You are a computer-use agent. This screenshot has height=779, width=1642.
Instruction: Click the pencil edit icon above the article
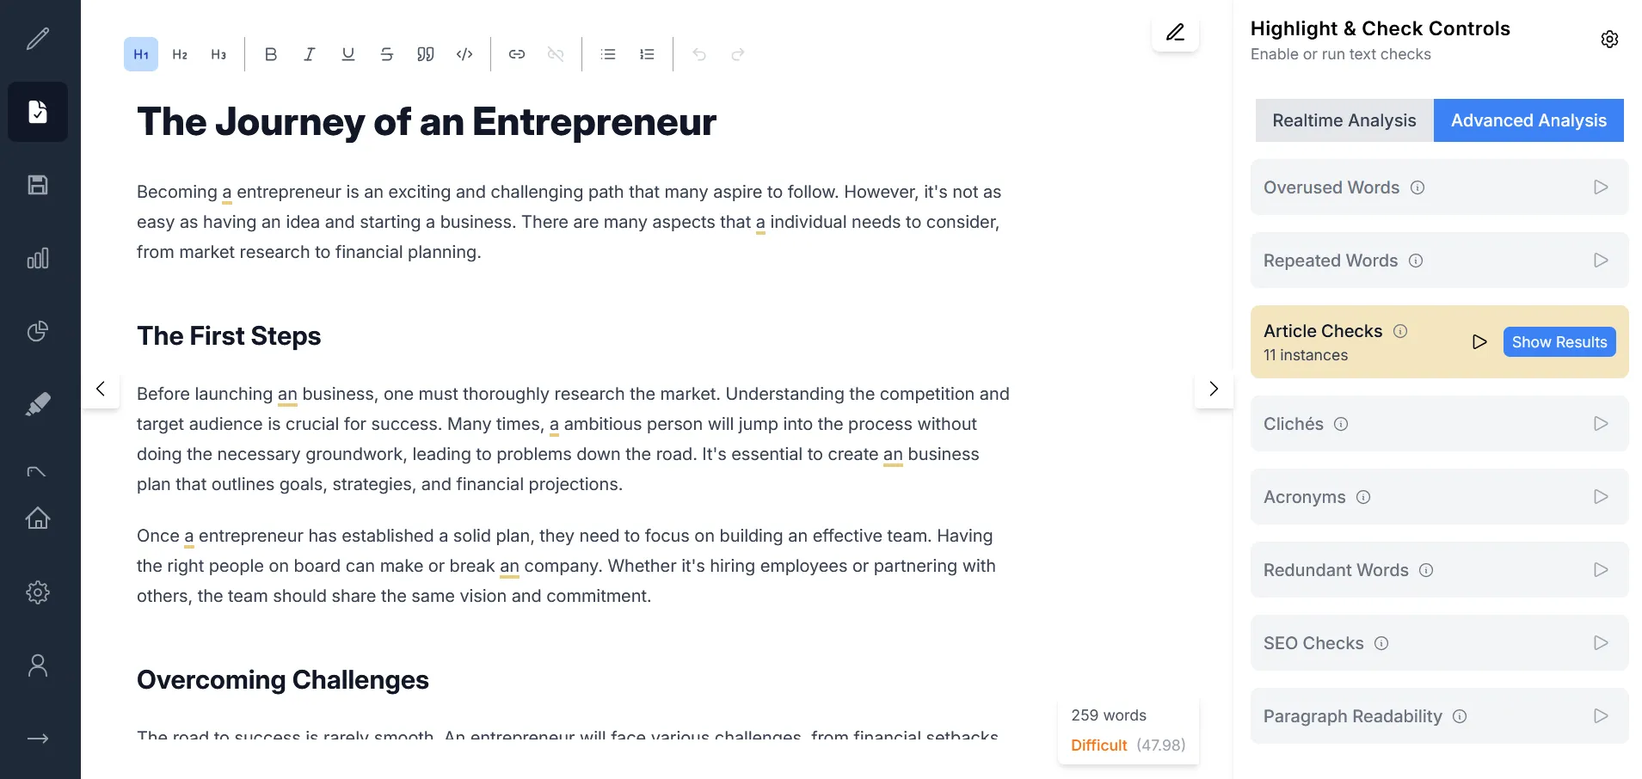tap(1175, 33)
